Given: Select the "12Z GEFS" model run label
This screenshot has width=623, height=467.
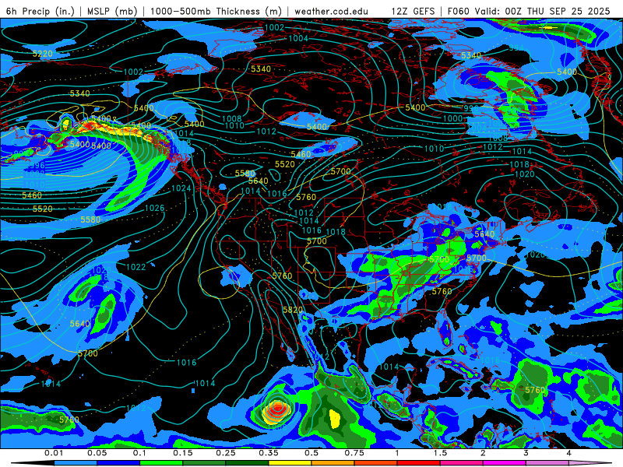Looking at the screenshot, I should pyautogui.click(x=413, y=11).
